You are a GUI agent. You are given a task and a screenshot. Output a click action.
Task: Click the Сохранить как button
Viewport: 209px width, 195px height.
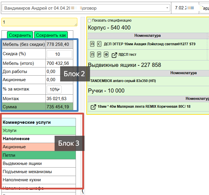point(51,35)
